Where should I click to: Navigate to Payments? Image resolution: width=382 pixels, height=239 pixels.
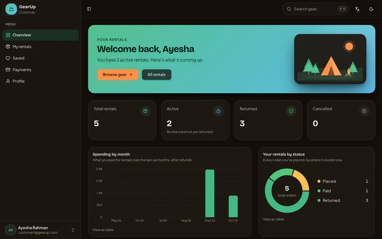tap(40, 69)
